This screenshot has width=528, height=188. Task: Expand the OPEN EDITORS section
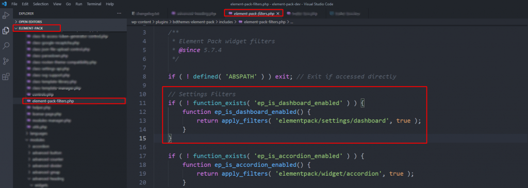point(70,22)
